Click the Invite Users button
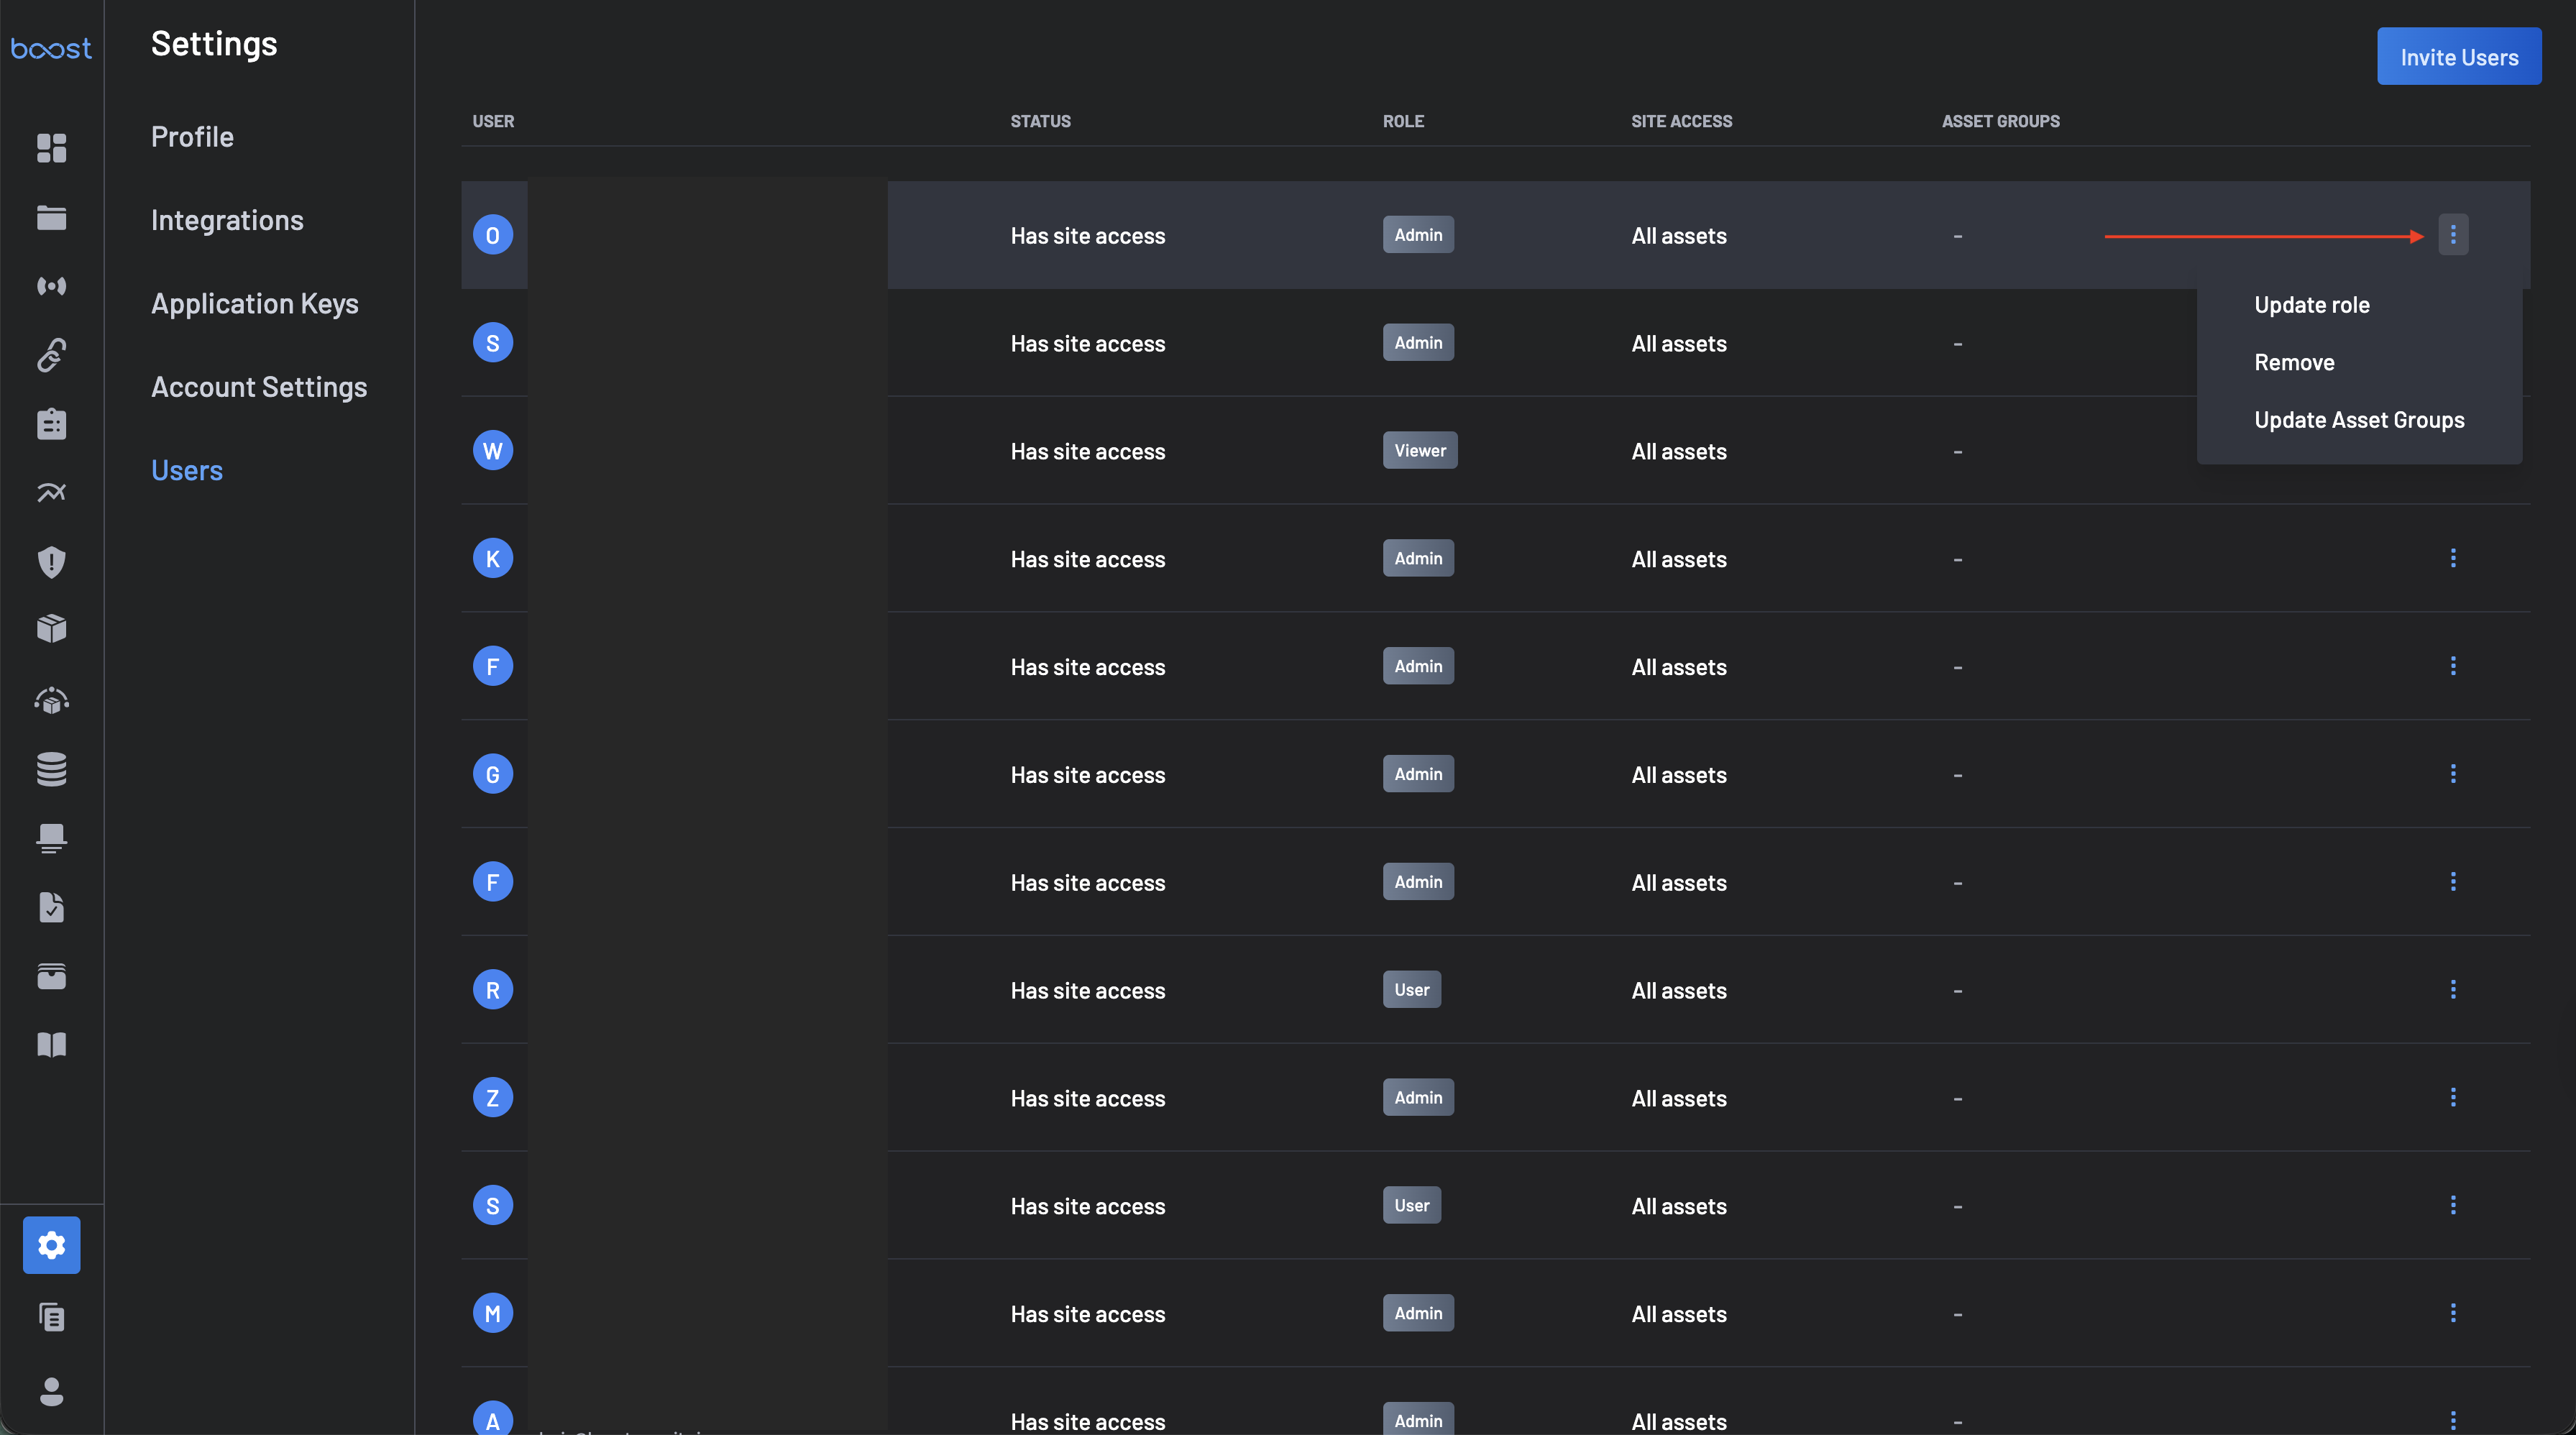 point(2458,57)
